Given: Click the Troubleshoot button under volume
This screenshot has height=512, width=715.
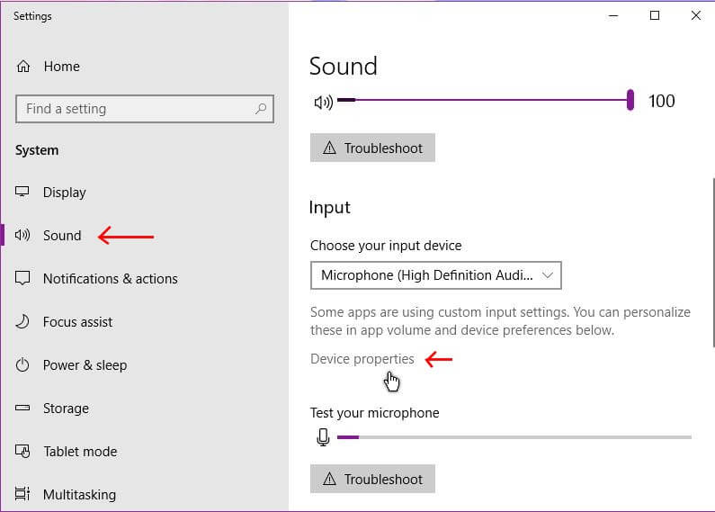Looking at the screenshot, I should (x=372, y=148).
